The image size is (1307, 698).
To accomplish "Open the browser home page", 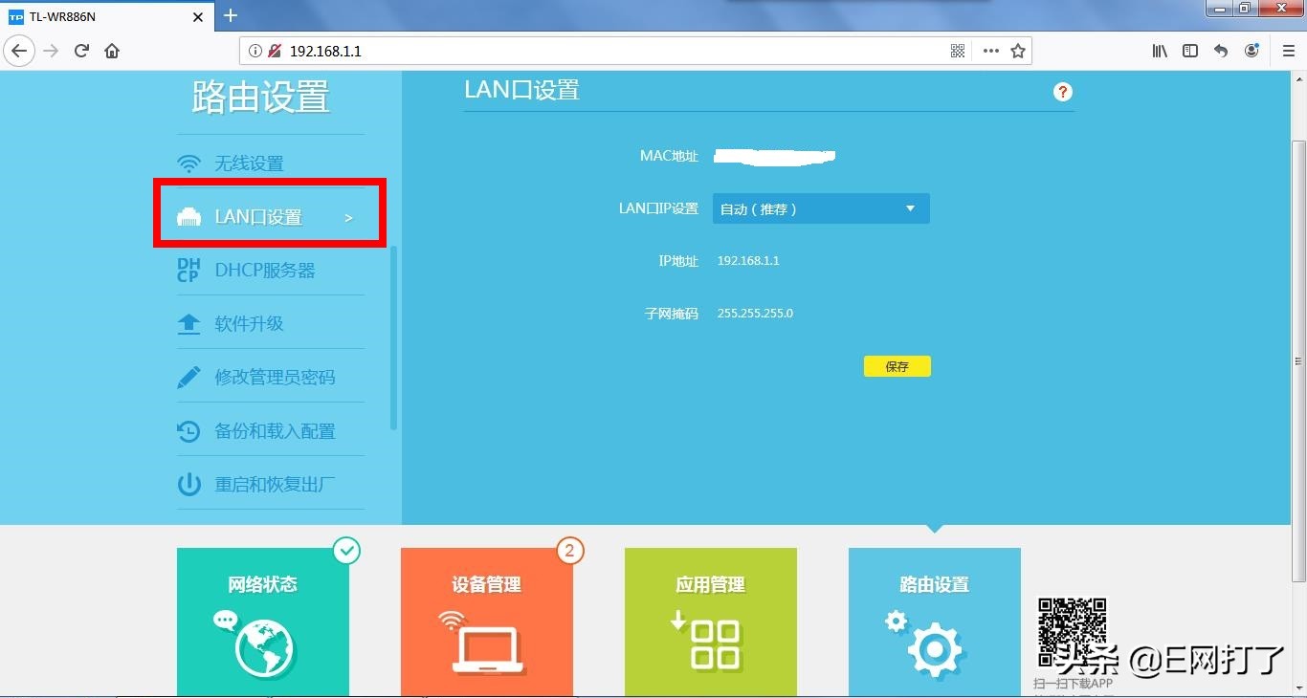I will [x=112, y=51].
